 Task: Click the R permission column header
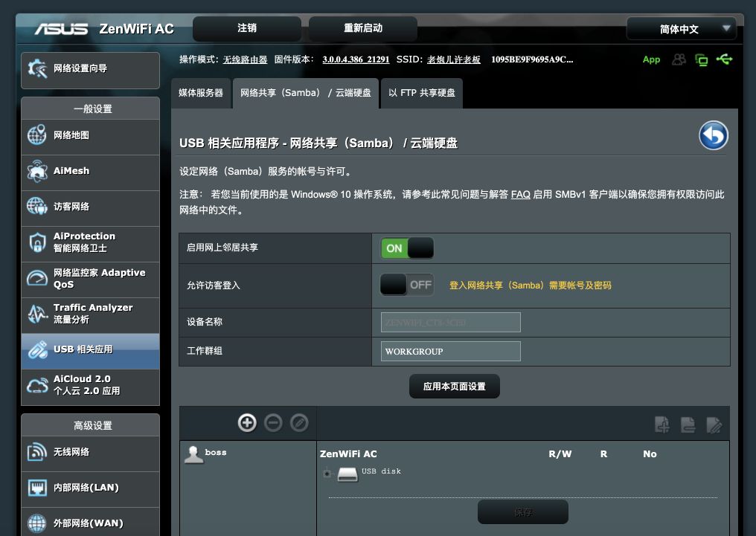603,454
